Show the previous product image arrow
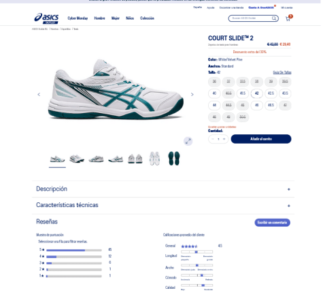This screenshot has height=295, width=323. pyautogui.click(x=39, y=94)
